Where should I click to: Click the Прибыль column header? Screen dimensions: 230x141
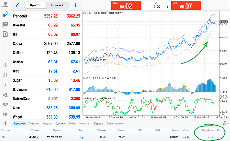(x=208, y=130)
